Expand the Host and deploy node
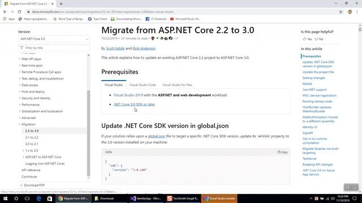 20,91
